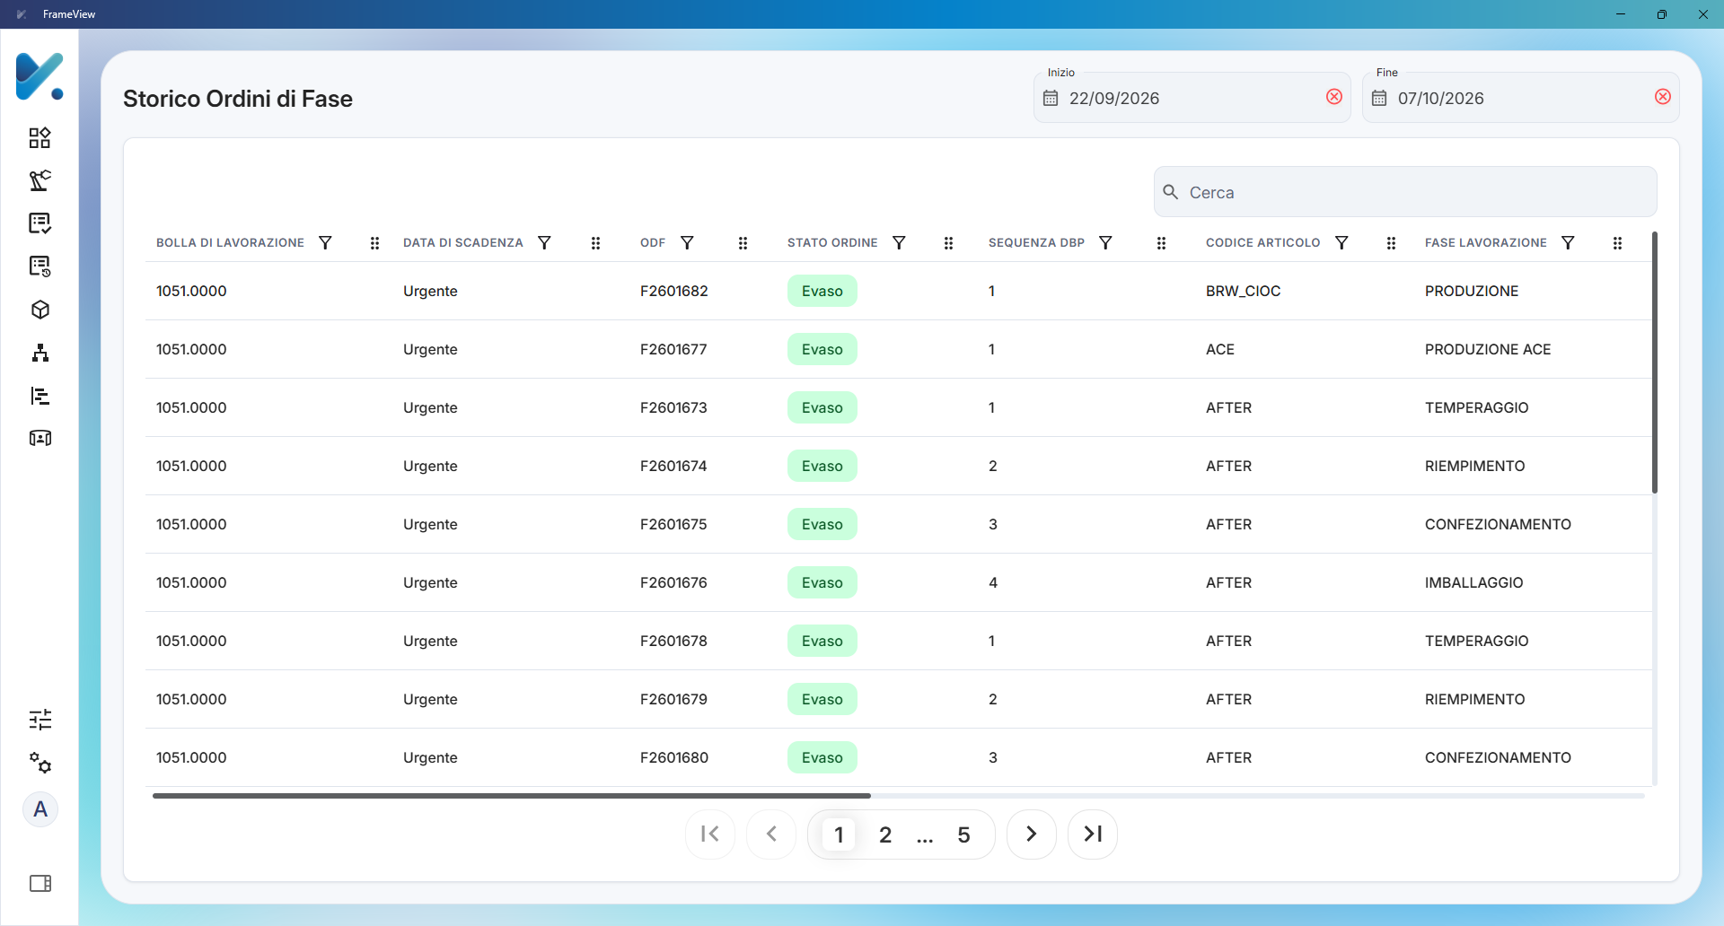
Task: Open the operator badge sidebar icon
Action: coord(40,438)
